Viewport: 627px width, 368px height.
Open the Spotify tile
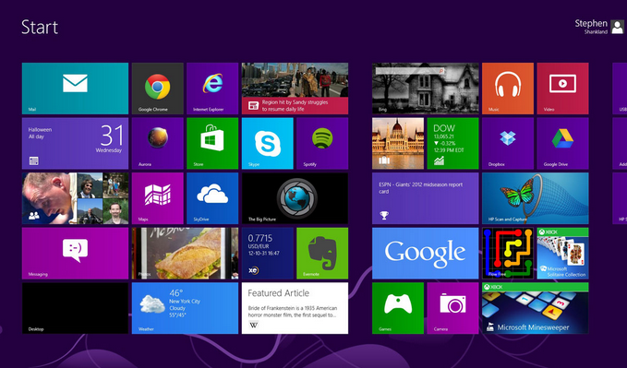[x=322, y=144]
